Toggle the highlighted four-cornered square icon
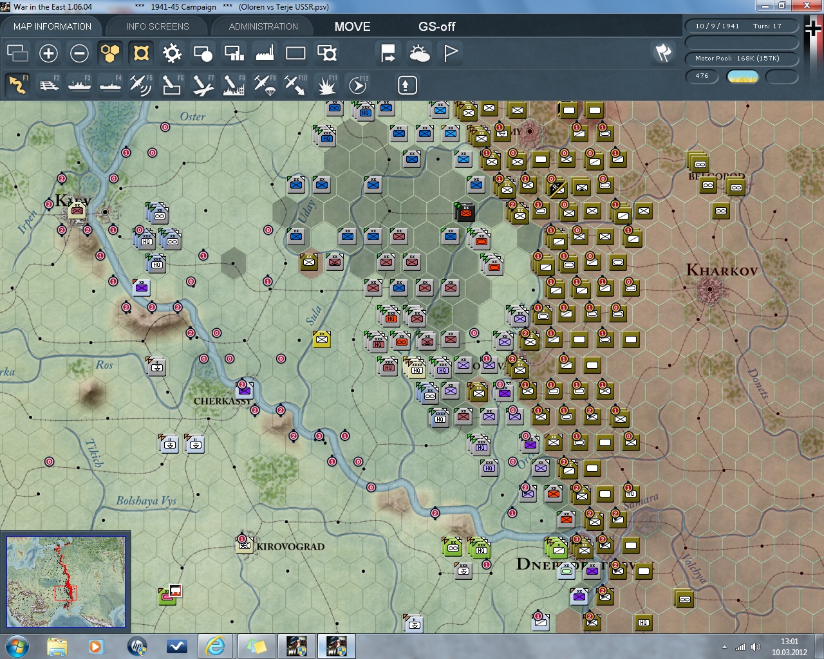Image resolution: width=824 pixels, height=659 pixels. click(x=141, y=53)
